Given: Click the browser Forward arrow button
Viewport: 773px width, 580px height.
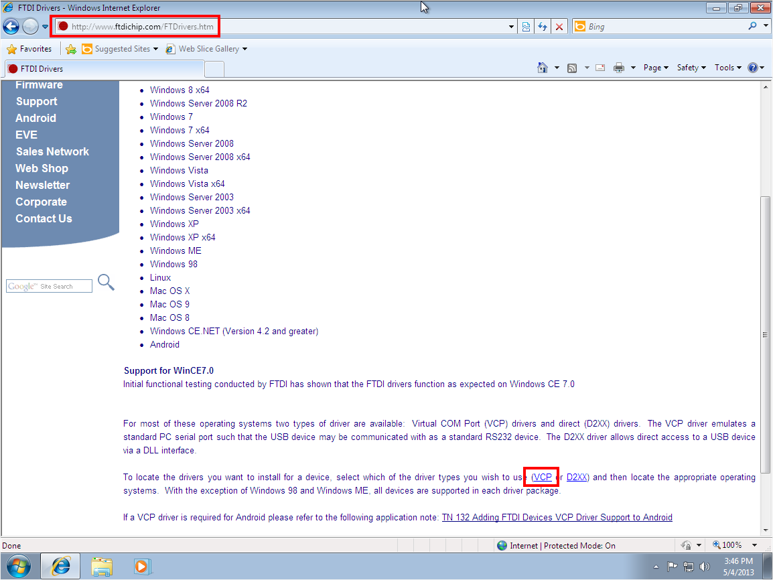Looking at the screenshot, I should click(x=31, y=27).
